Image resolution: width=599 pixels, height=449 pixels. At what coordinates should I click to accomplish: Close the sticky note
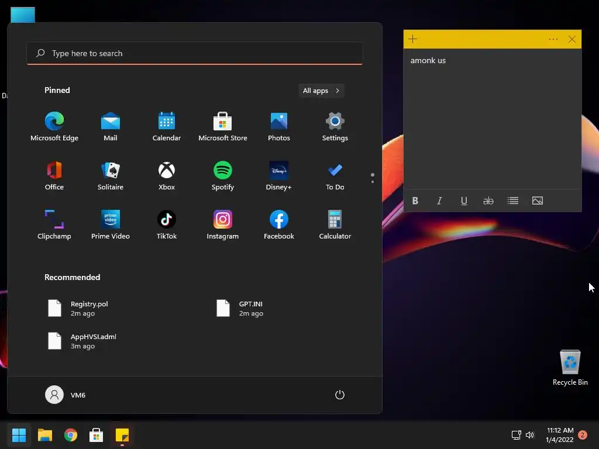tap(572, 39)
